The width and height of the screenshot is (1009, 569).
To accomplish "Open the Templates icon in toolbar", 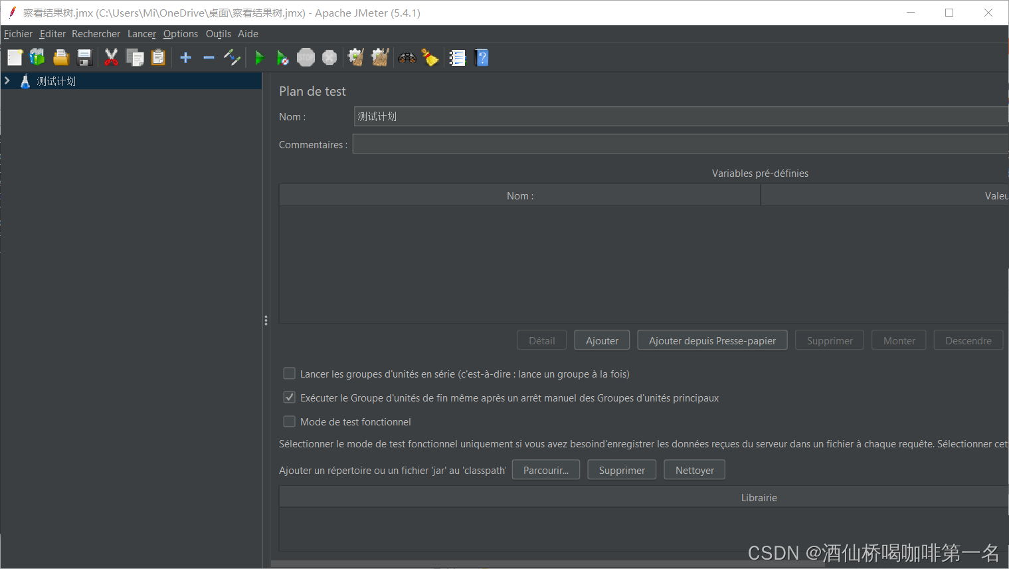I will pos(37,58).
